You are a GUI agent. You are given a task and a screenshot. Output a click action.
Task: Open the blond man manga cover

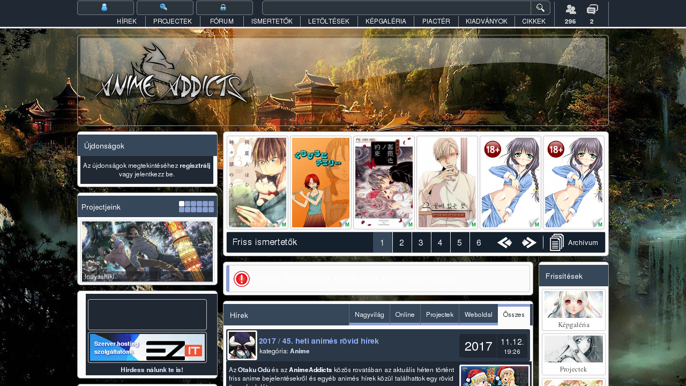click(x=447, y=182)
